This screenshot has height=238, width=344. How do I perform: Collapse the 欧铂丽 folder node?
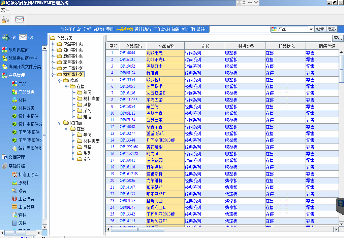coord(60,123)
